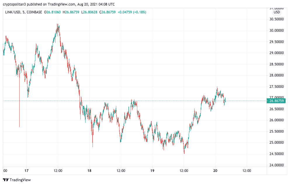
Task: Click the date 18 on the time axis
Action: coord(89,171)
